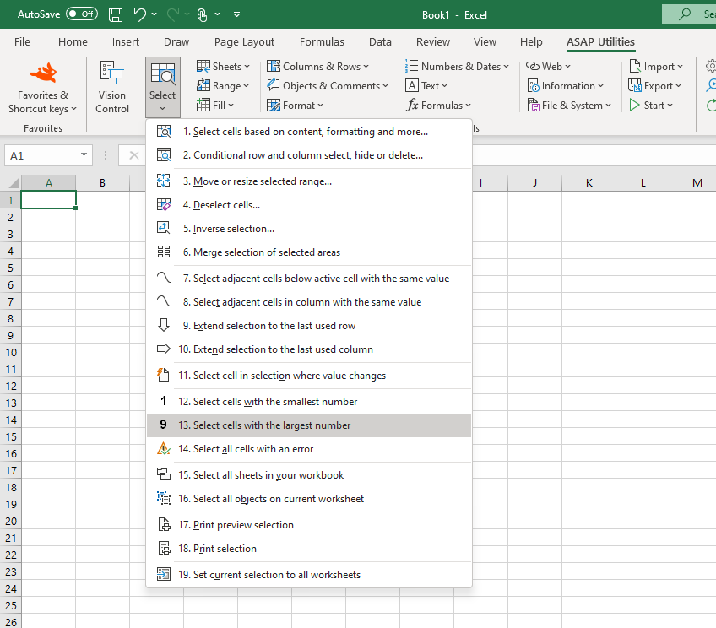Open the Columns & Rows dropdown
Image resolution: width=716 pixels, height=628 pixels.
(x=317, y=66)
